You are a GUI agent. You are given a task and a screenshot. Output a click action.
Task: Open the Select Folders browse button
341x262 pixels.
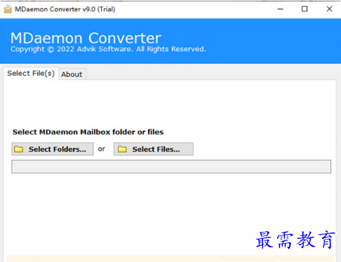tap(53, 149)
